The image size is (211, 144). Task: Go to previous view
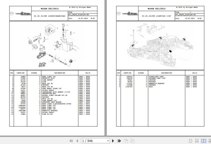[126, 141]
